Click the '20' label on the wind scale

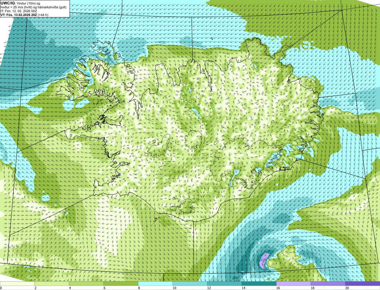347,288
